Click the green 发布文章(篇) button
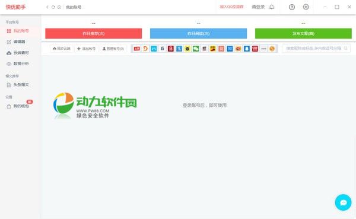 point(303,33)
